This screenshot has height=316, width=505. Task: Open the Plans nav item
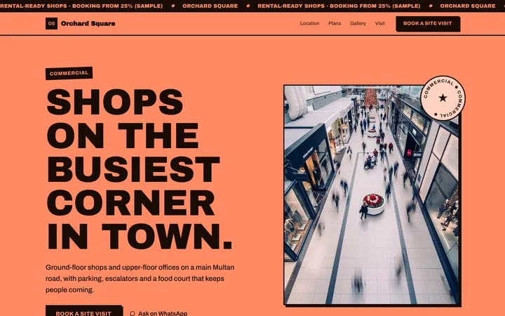335,23
